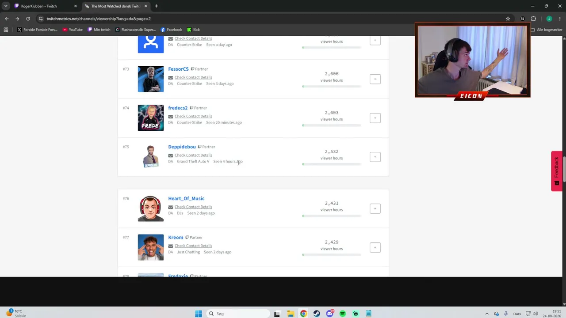This screenshot has height=318, width=566.
Task: Bookmark this page with the star icon
Action: tap(508, 19)
